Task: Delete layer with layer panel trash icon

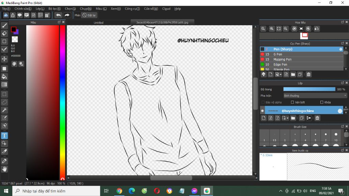Action: tap(317, 118)
